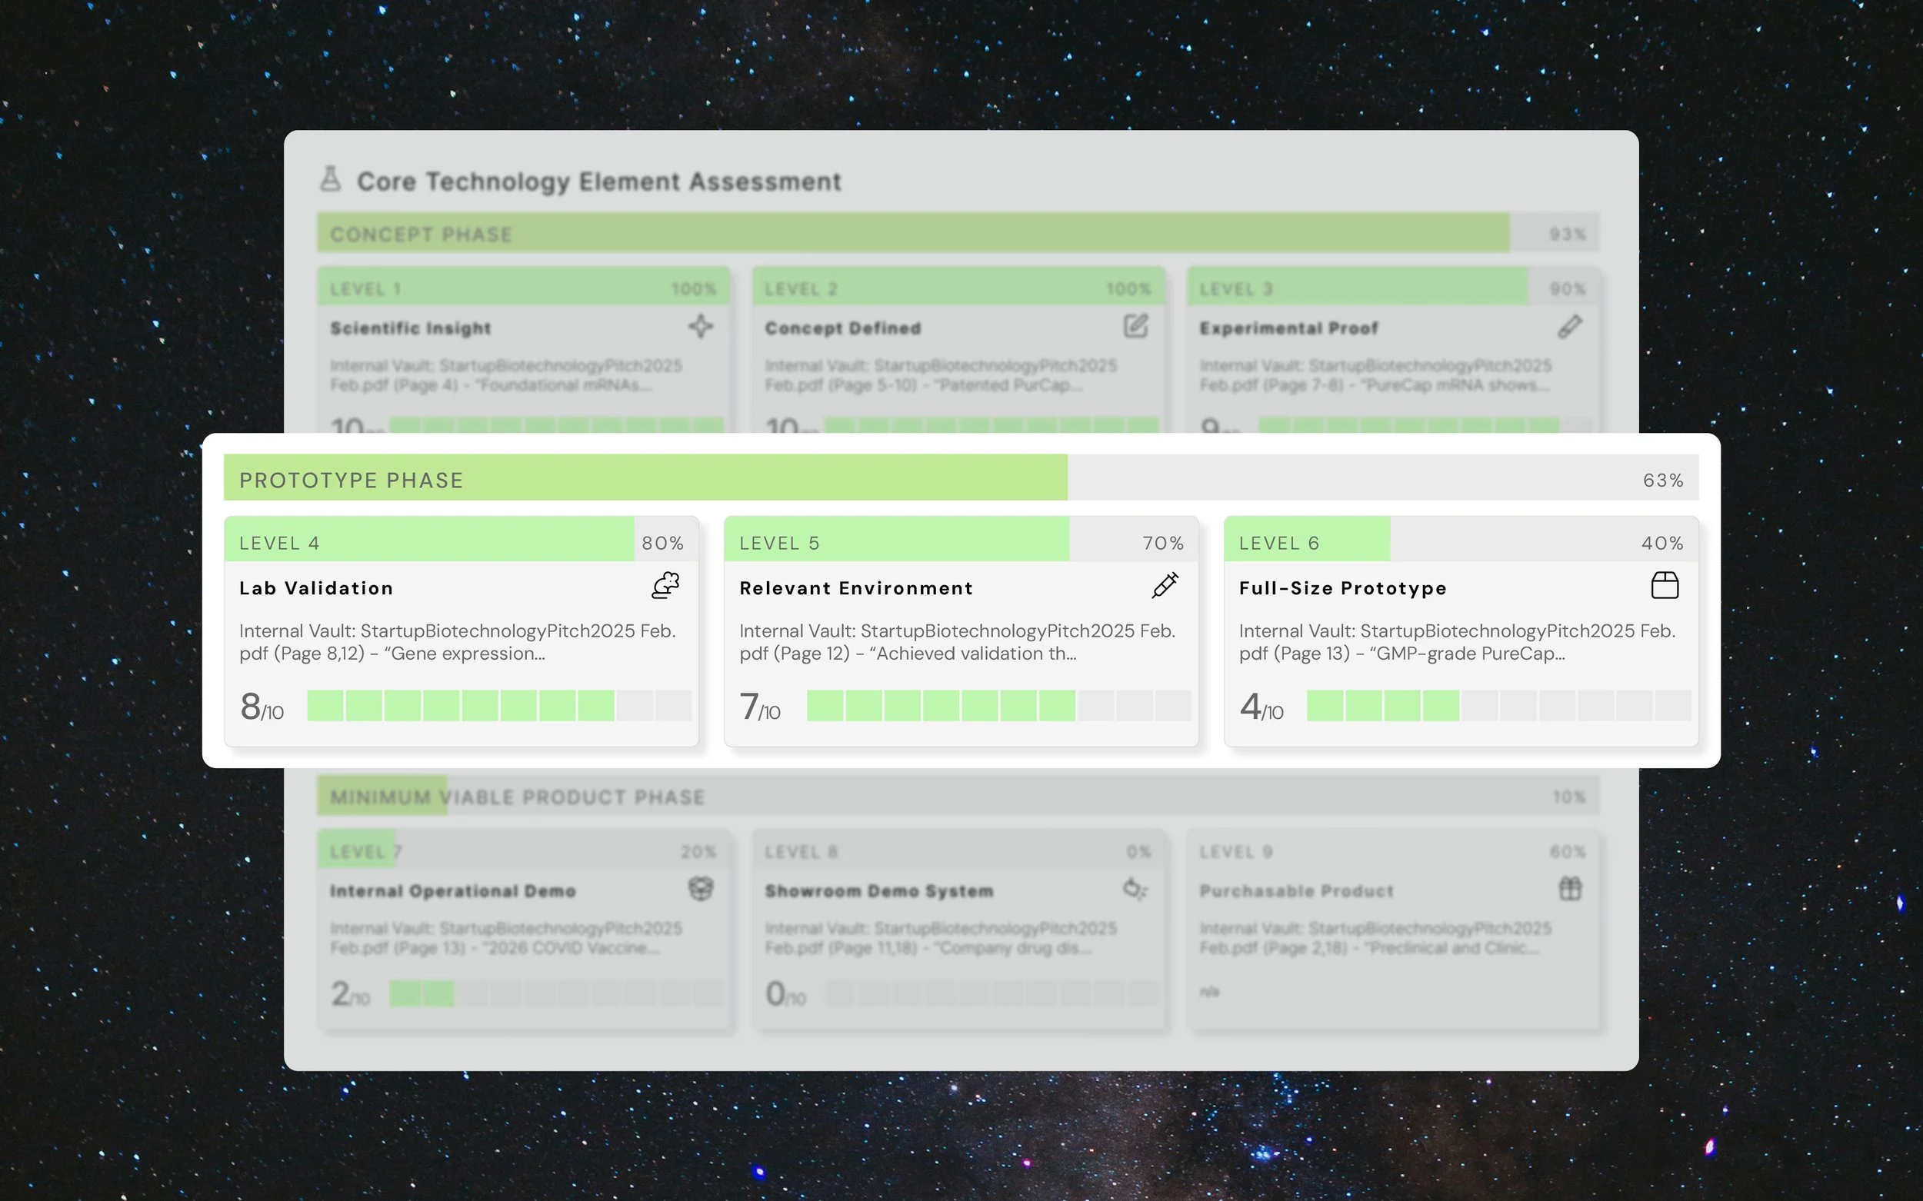Click the Concept Defined card title
Image resolution: width=1923 pixels, height=1201 pixels.
(842, 328)
